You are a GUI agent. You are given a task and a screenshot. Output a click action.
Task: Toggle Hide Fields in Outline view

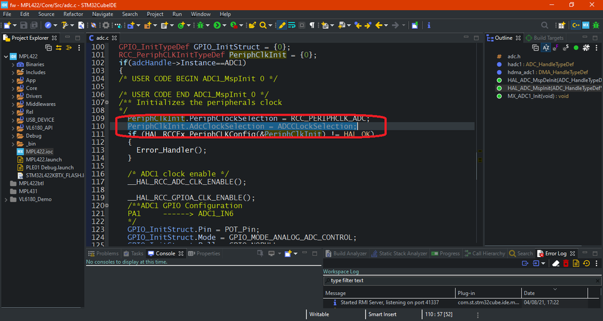pos(556,48)
